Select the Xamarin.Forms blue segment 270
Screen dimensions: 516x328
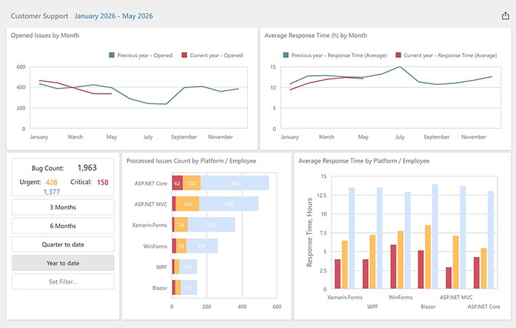(211, 225)
